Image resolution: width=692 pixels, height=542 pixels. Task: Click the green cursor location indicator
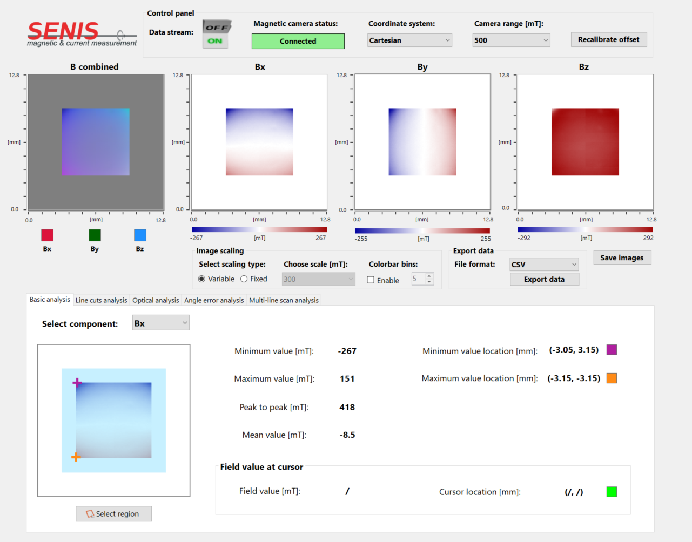(612, 492)
